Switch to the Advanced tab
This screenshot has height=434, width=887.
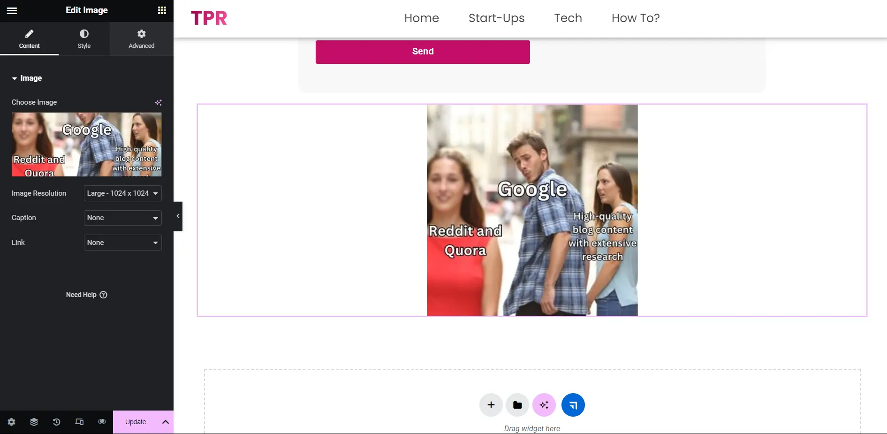pos(141,39)
